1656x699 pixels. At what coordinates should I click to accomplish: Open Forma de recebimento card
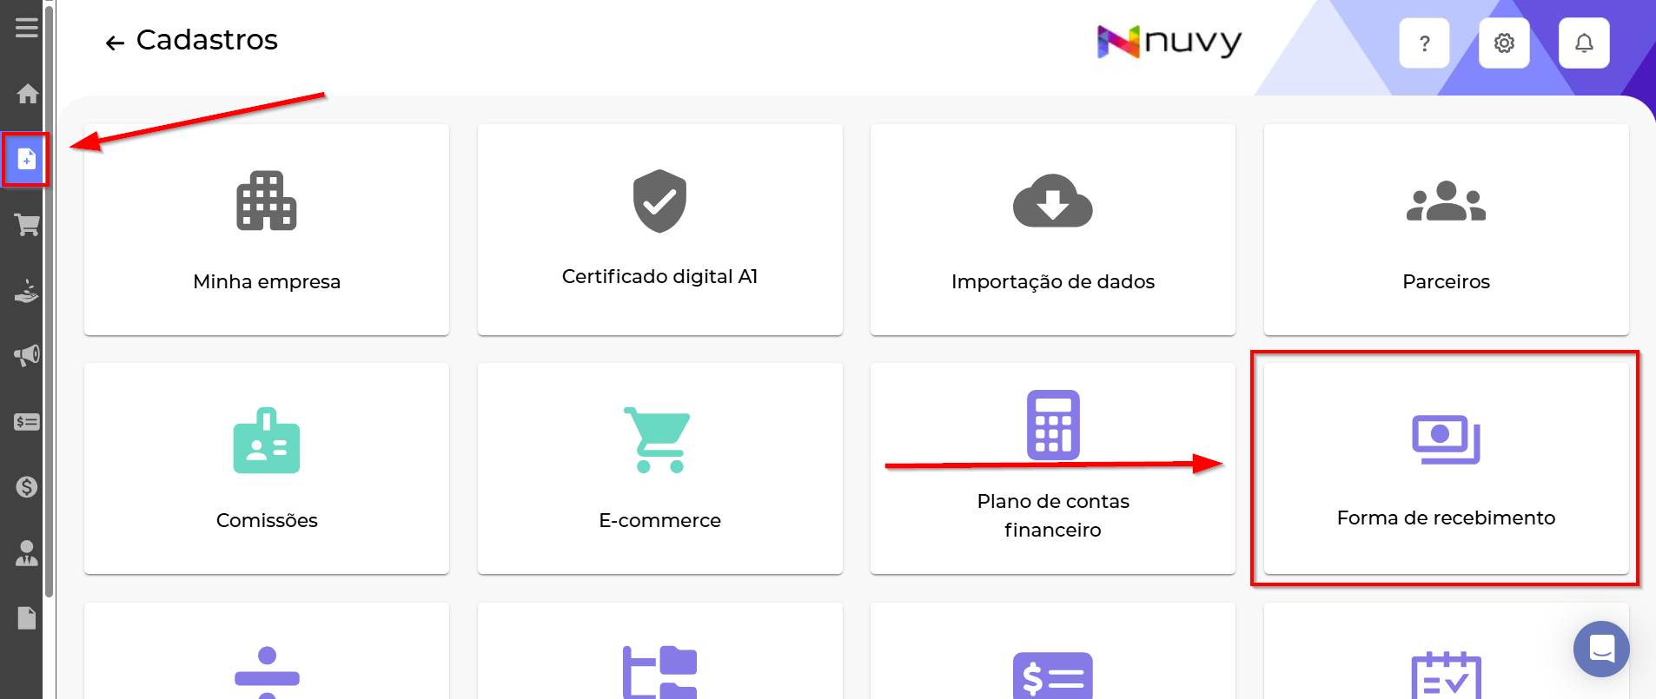click(1446, 469)
